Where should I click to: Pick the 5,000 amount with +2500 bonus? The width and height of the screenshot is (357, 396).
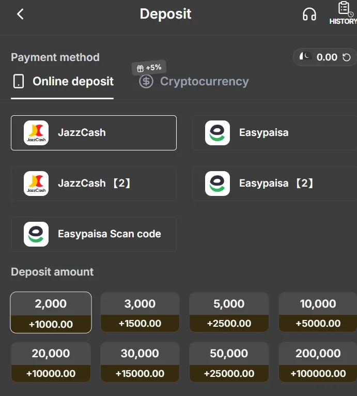[x=229, y=312]
